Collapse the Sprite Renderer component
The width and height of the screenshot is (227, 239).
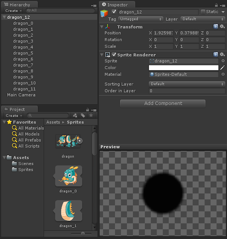102,55
